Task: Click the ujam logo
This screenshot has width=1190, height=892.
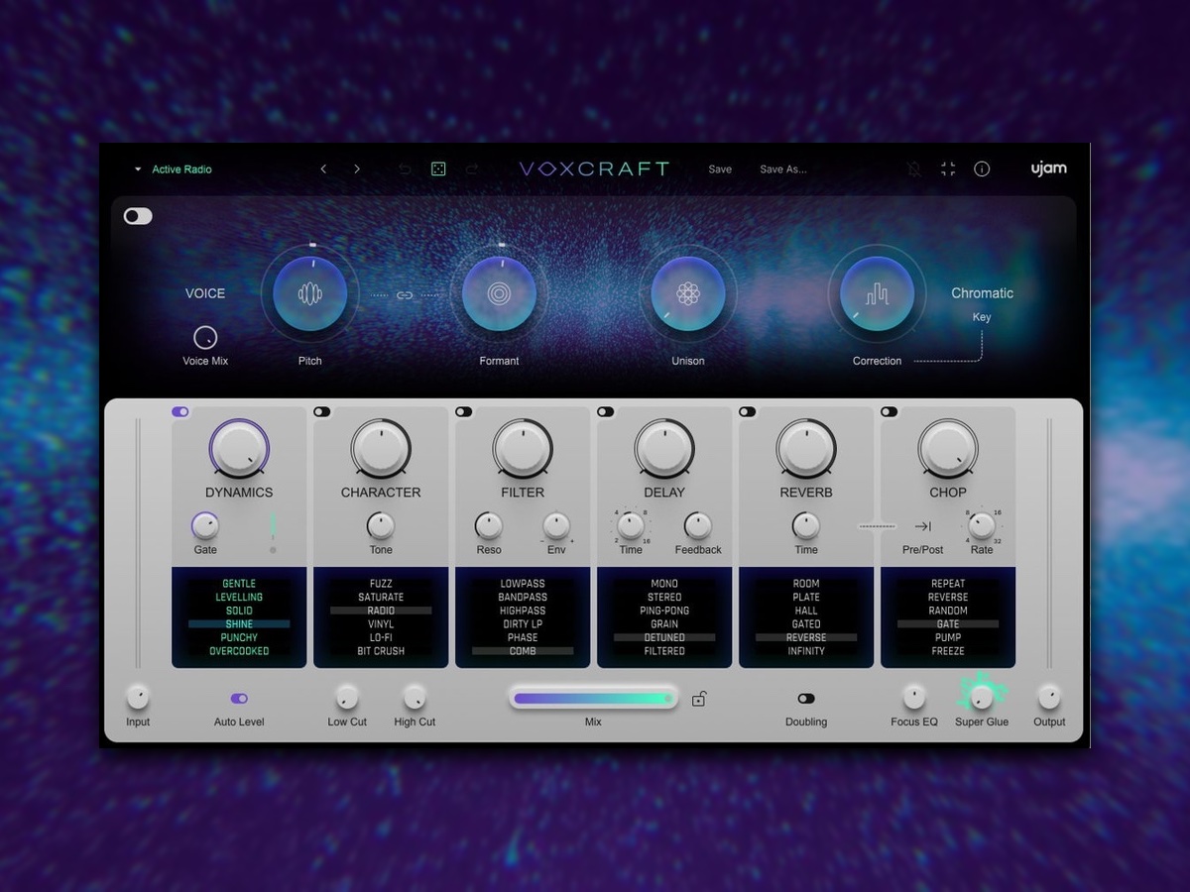Action: pyautogui.click(x=1048, y=168)
